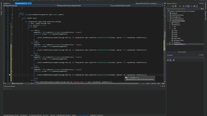Click the Home icon in Solution Explorer toolbar
Image resolution: width=207 pixels, height=116 pixels.
(173, 6)
